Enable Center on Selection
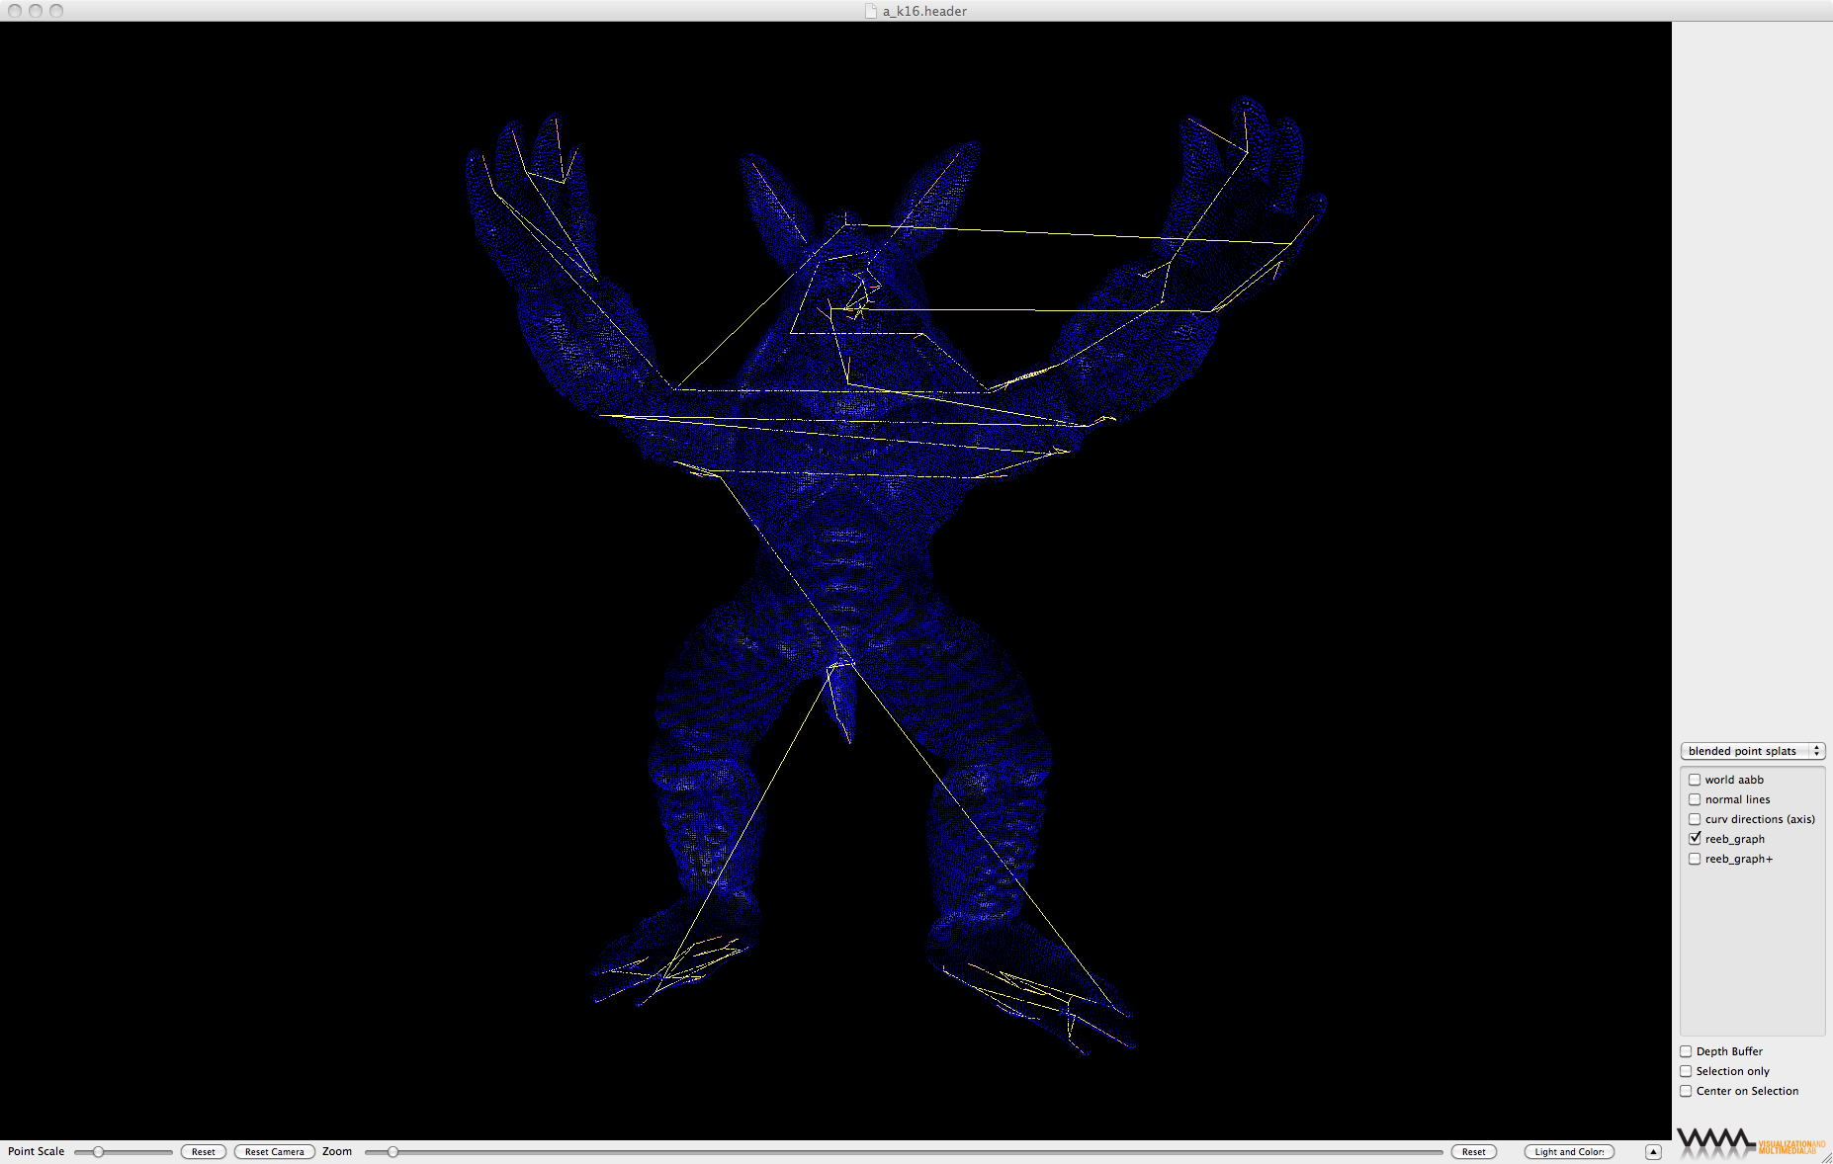 pos(1686,1091)
